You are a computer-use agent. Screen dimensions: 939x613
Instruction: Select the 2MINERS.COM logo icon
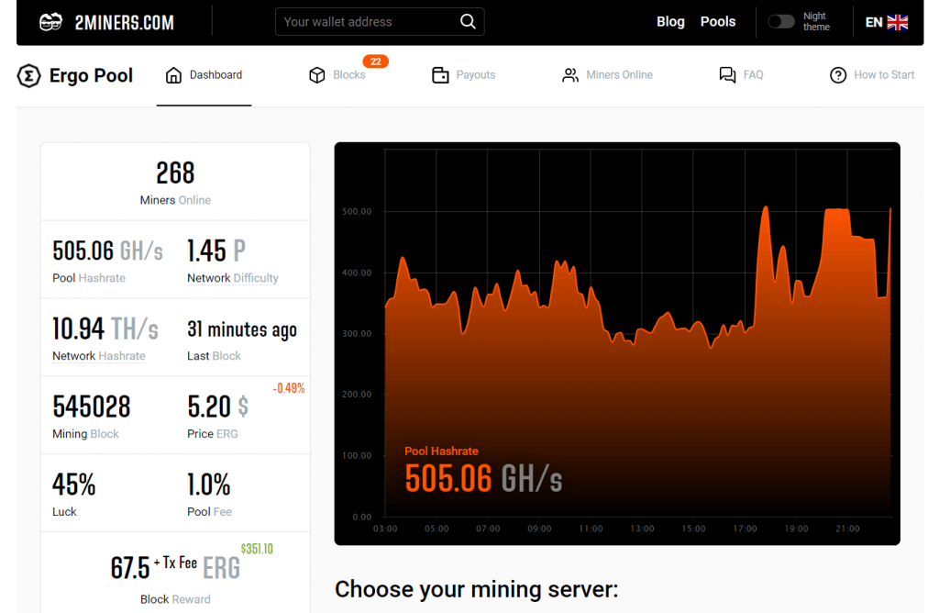pyautogui.click(x=50, y=21)
